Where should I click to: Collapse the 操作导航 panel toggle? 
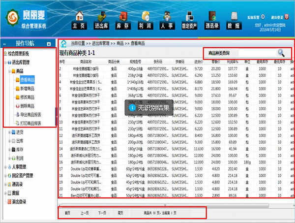coord(49,44)
